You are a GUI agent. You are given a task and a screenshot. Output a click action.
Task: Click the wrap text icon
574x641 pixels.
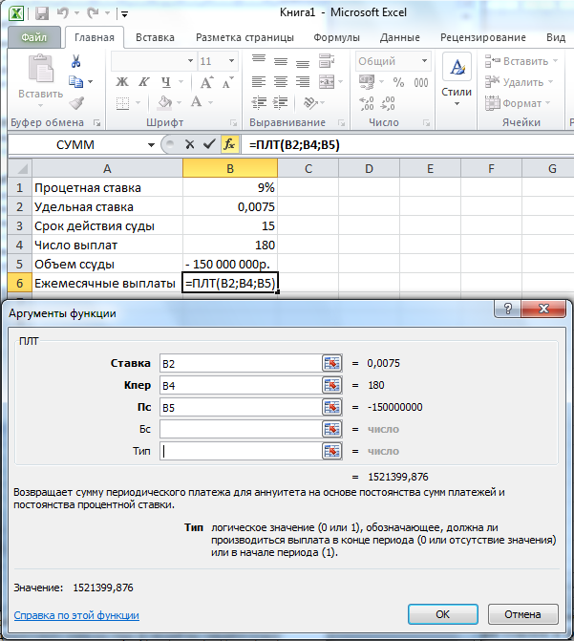pyautogui.click(x=327, y=60)
